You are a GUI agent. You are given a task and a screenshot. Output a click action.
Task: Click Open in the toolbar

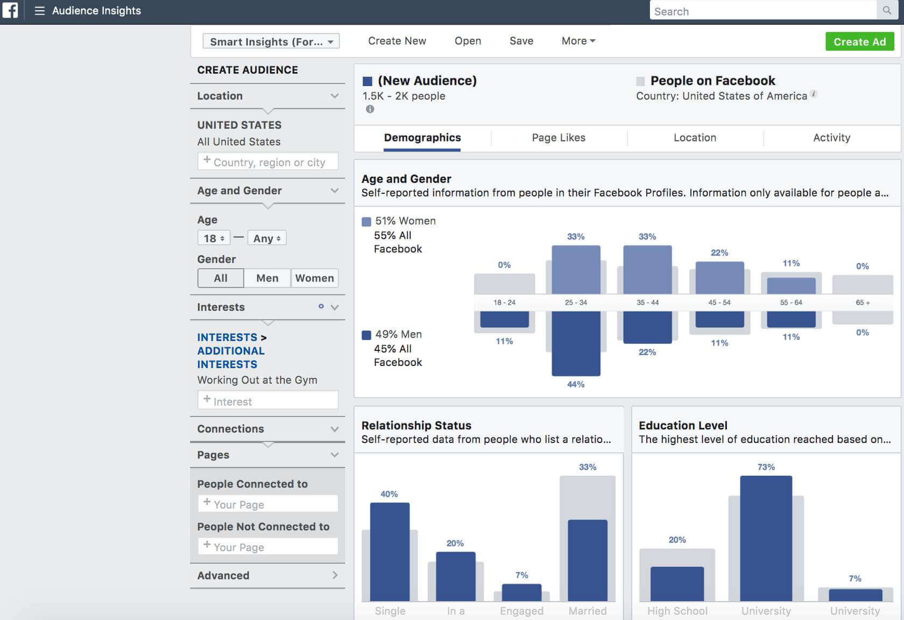click(x=468, y=41)
